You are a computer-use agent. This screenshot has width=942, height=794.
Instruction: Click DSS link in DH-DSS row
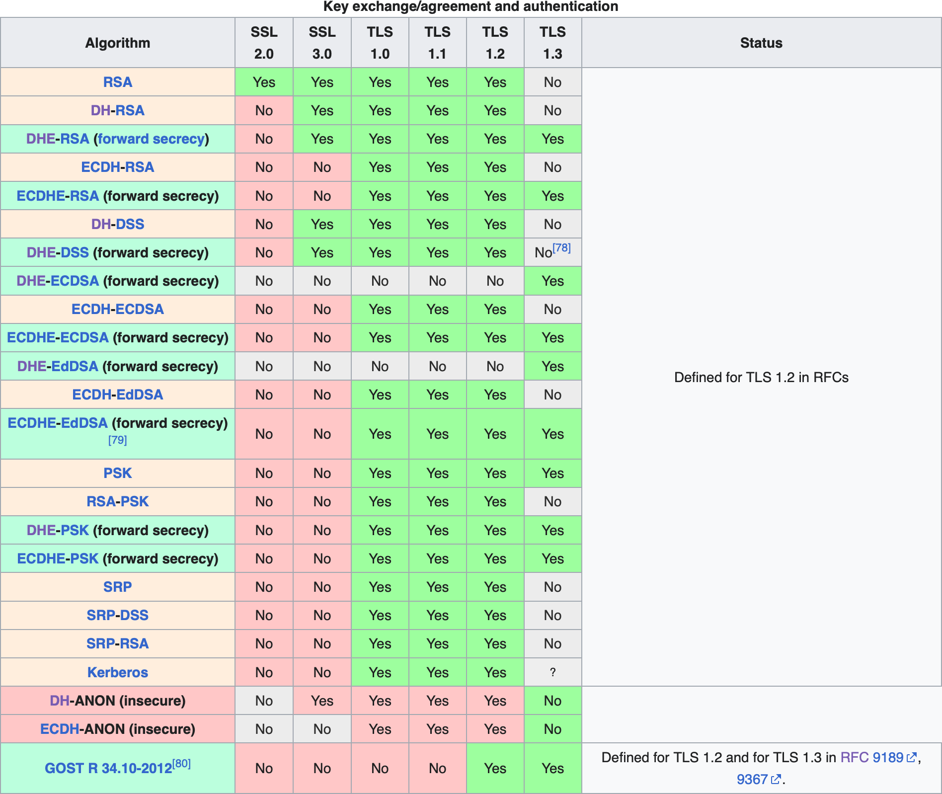pyautogui.click(x=131, y=224)
